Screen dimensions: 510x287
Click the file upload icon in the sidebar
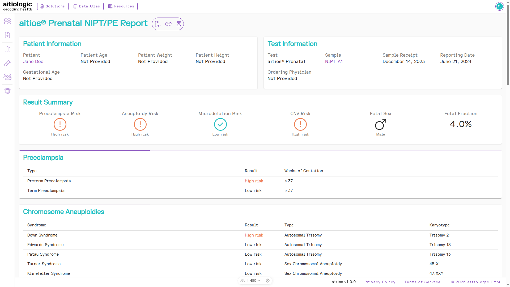7,35
